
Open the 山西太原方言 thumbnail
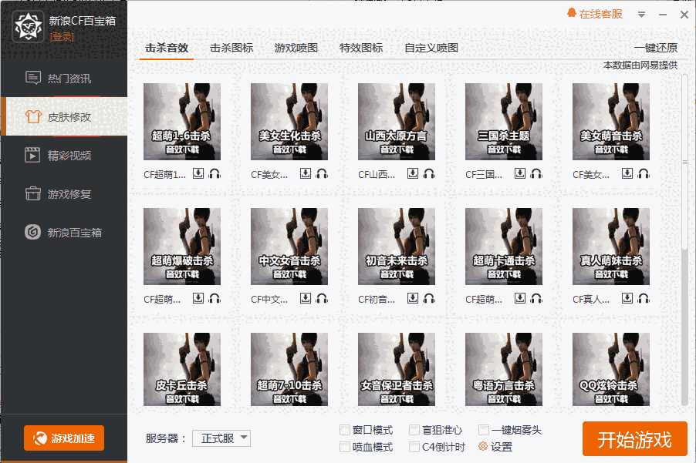(x=397, y=122)
